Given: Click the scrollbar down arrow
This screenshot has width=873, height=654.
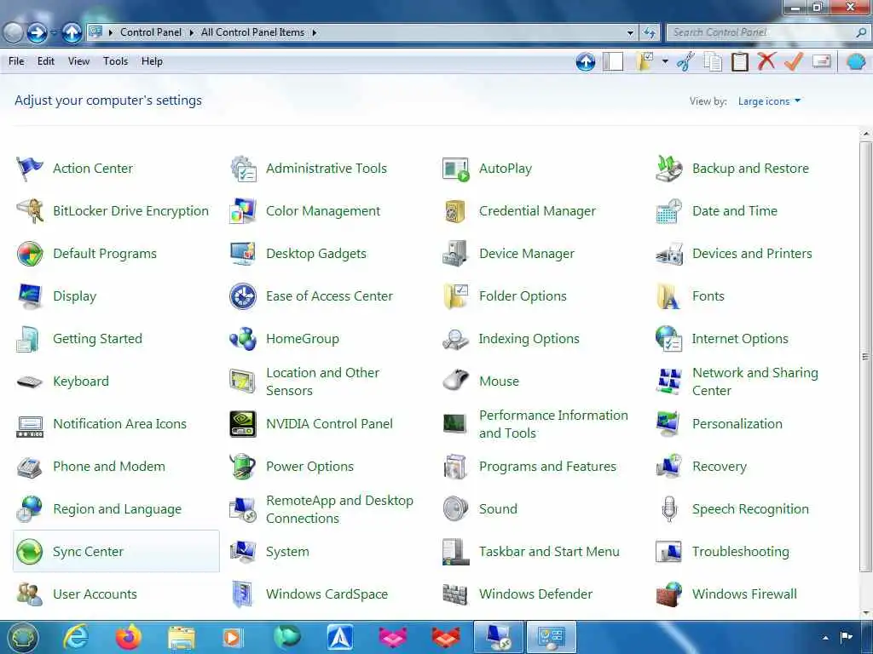Looking at the screenshot, I should pyautogui.click(x=865, y=613).
